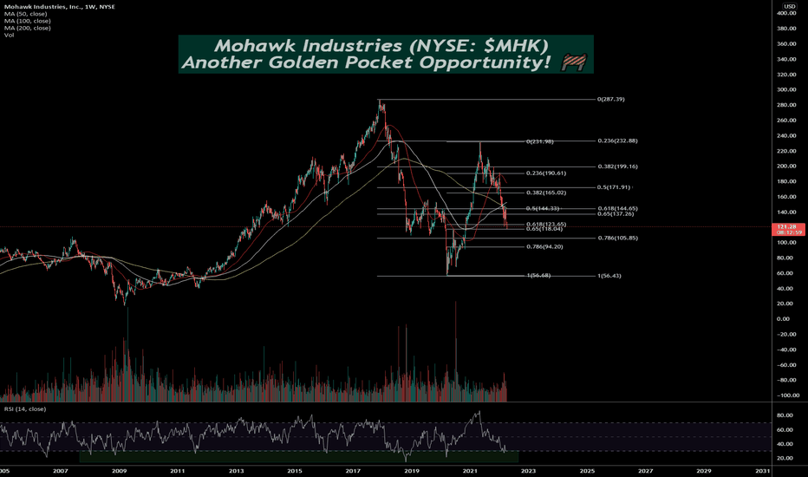
Task: Select the RSI (14, close) indicator legend
Action: pyautogui.click(x=25, y=409)
